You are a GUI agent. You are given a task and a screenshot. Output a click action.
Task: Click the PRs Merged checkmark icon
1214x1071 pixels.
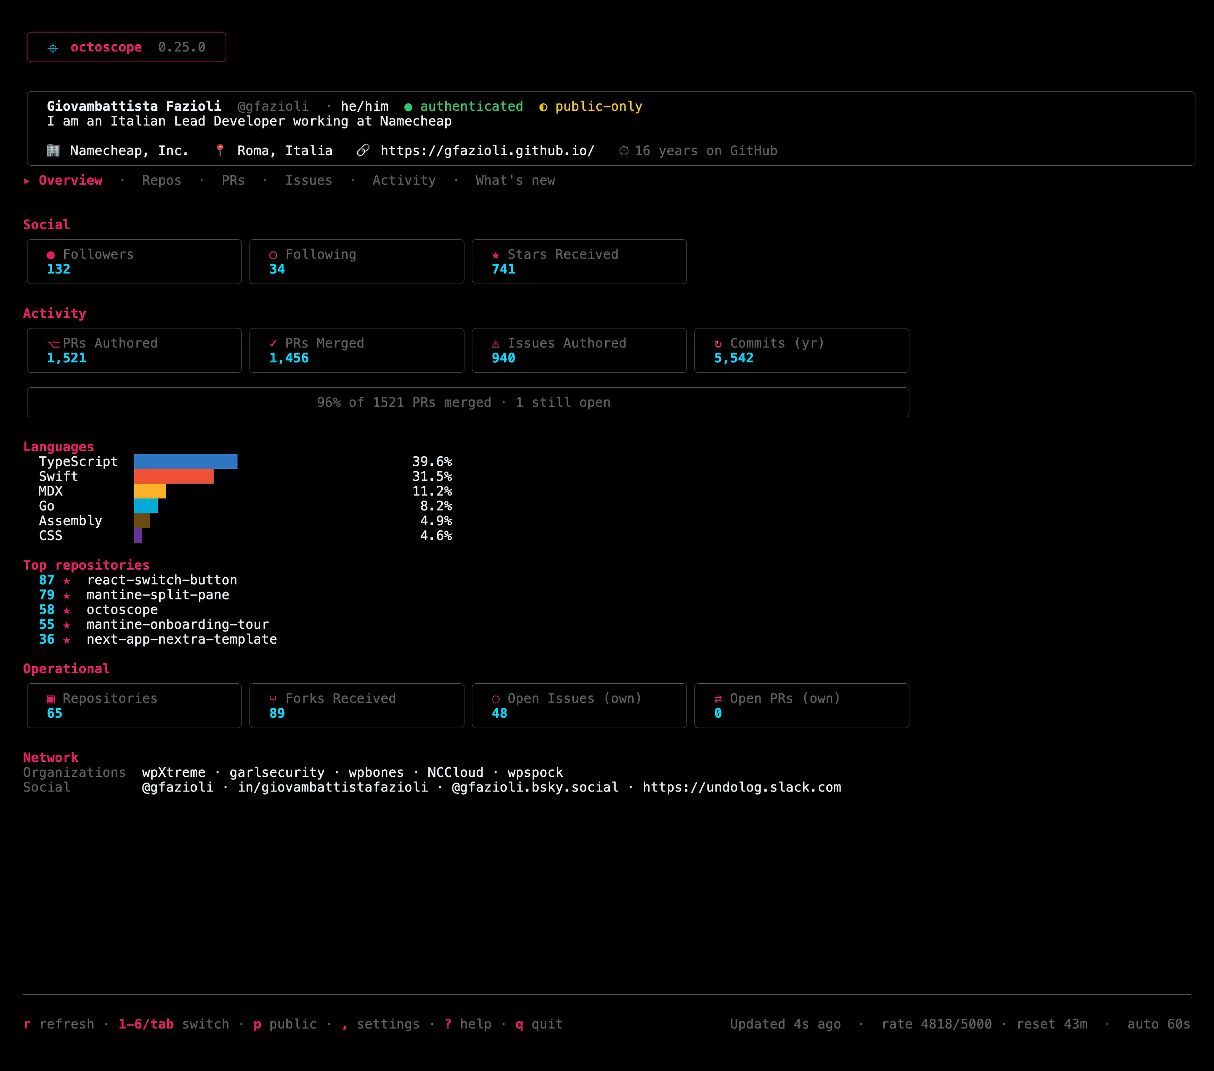click(273, 344)
